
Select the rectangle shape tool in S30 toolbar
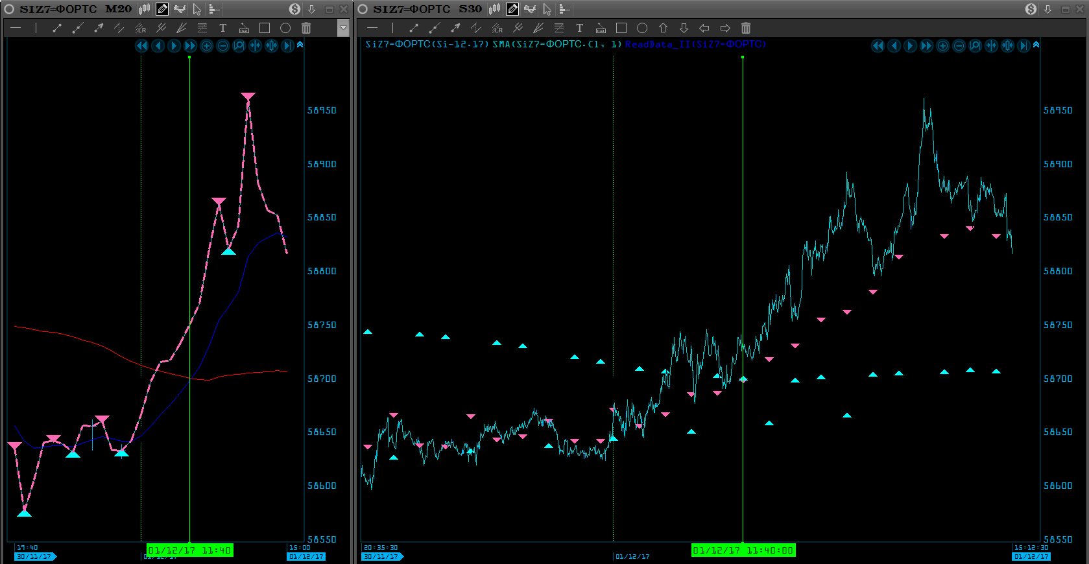[x=621, y=28]
